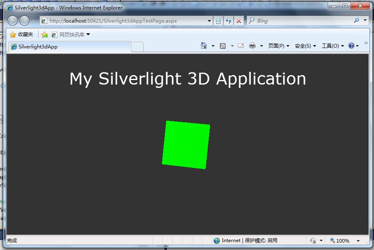This screenshot has height=250, width=374.
Task: Click the Read Mail envelope icon
Action: (x=241, y=46)
